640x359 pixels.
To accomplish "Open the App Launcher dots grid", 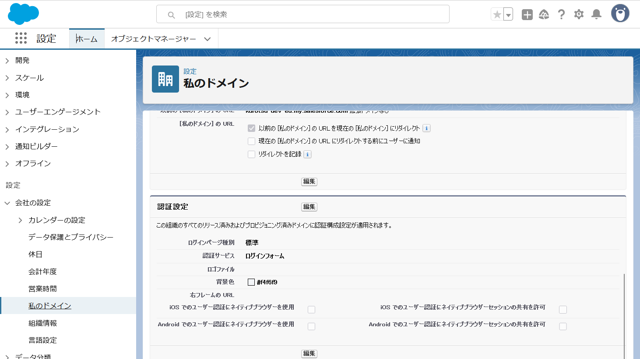I will pos(21,38).
